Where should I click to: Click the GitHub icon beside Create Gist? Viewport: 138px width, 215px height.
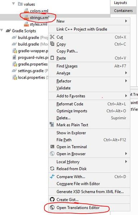(52, 199)
